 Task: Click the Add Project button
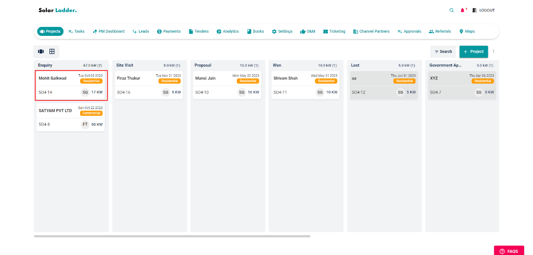pos(473,51)
